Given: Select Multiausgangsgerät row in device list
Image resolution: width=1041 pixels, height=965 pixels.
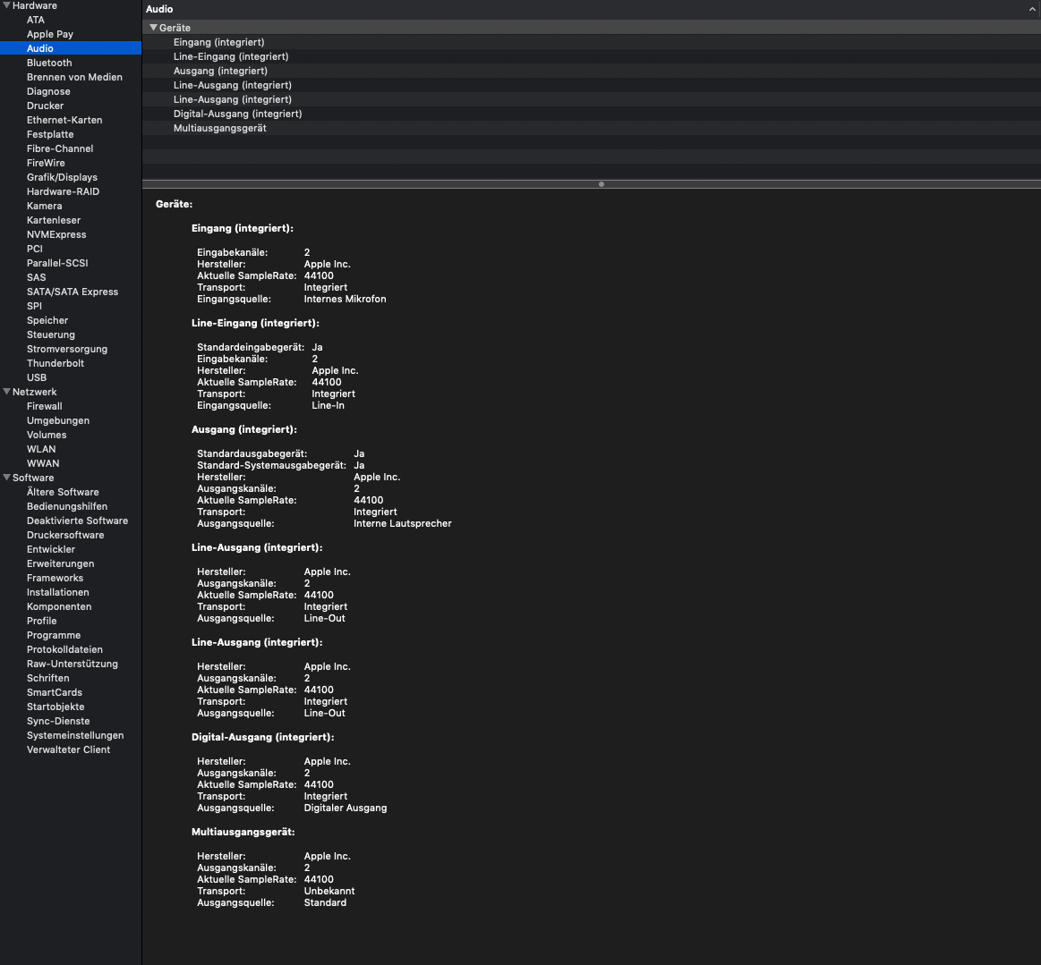Looking at the screenshot, I should 220,128.
